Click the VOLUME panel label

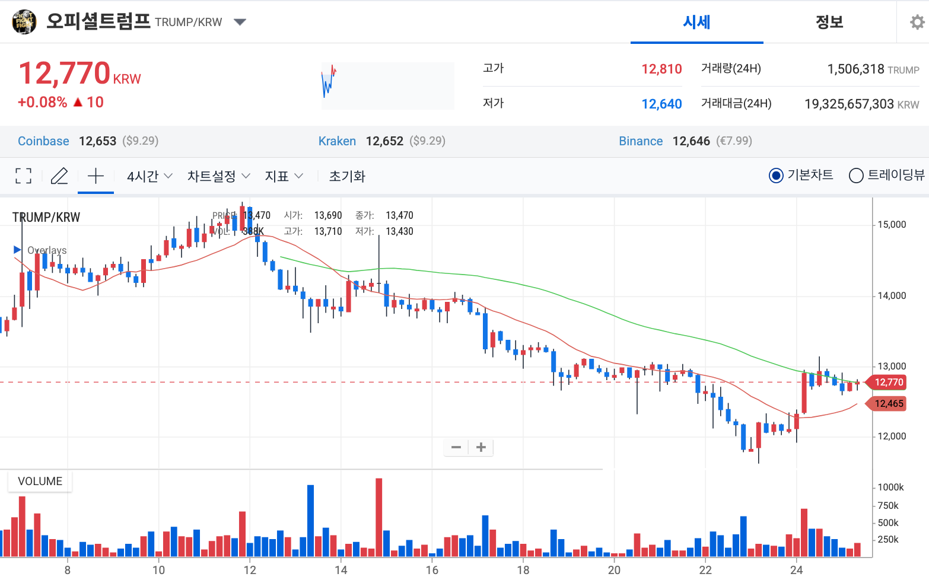(x=40, y=481)
